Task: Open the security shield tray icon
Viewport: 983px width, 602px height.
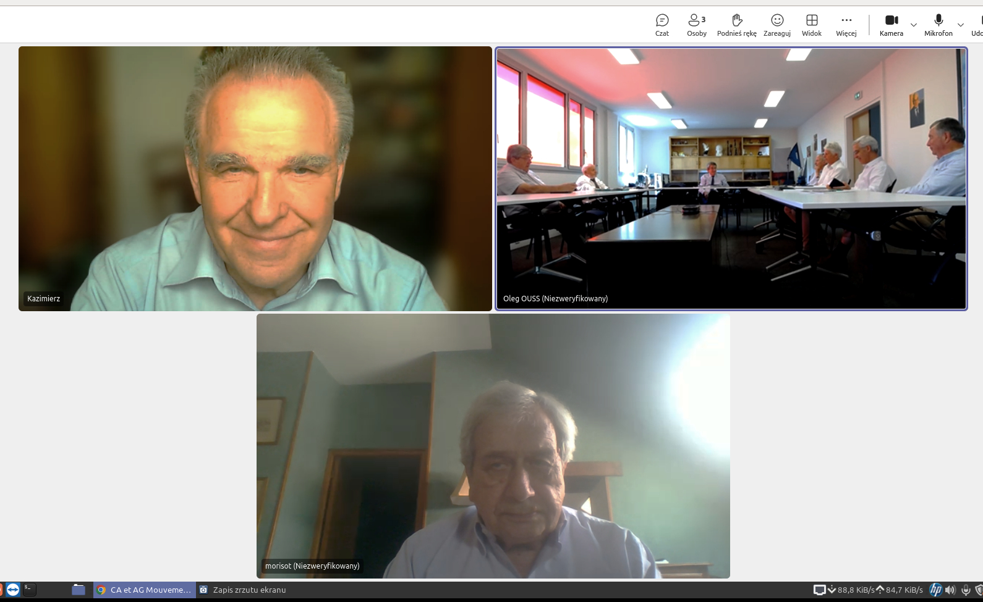Action: (979, 590)
